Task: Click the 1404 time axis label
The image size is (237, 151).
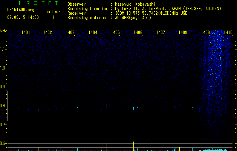Action: coord(93,32)
